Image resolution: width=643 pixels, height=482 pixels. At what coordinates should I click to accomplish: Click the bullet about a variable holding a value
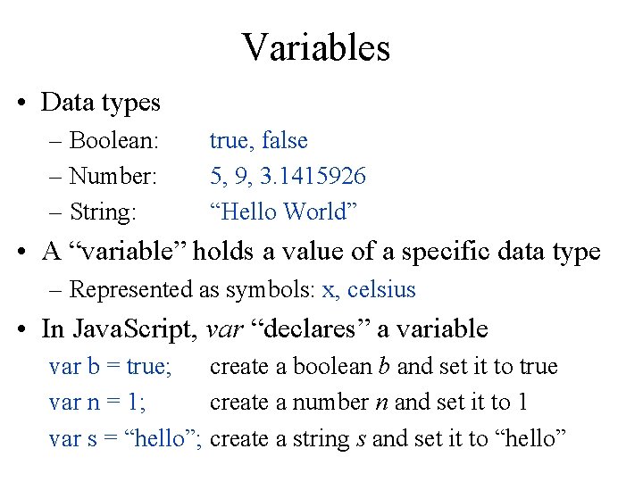pos(321,251)
